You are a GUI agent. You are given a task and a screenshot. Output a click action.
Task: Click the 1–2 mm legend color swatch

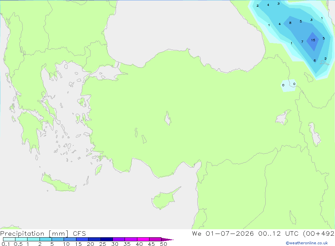click(x=33, y=239)
